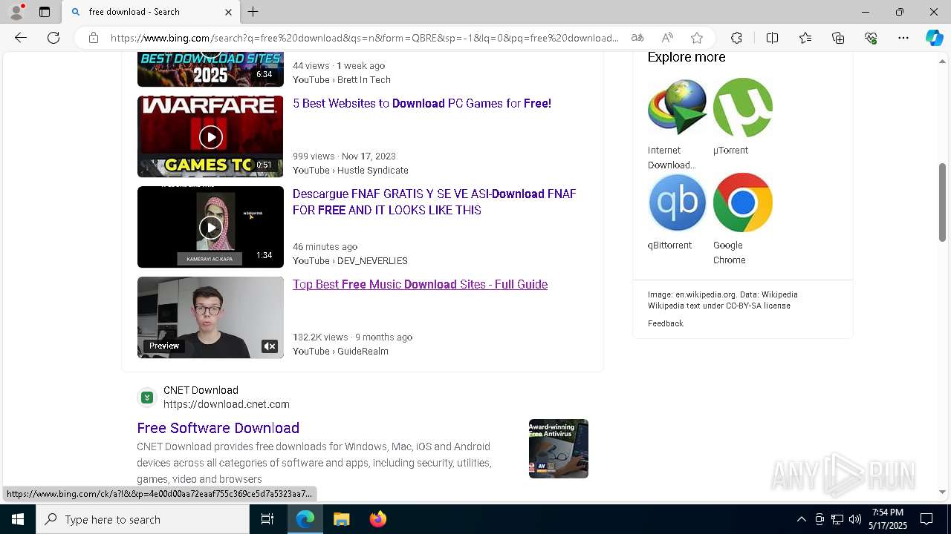Open Firefox from the taskbar
The height and width of the screenshot is (534, 951).
click(377, 519)
